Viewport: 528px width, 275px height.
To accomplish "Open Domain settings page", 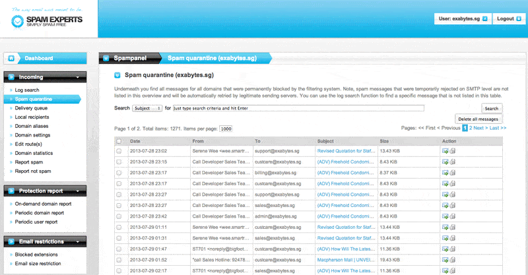I will pyautogui.click(x=32, y=135).
